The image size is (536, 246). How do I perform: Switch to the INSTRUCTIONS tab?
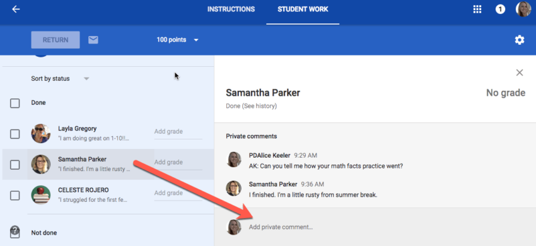click(231, 9)
